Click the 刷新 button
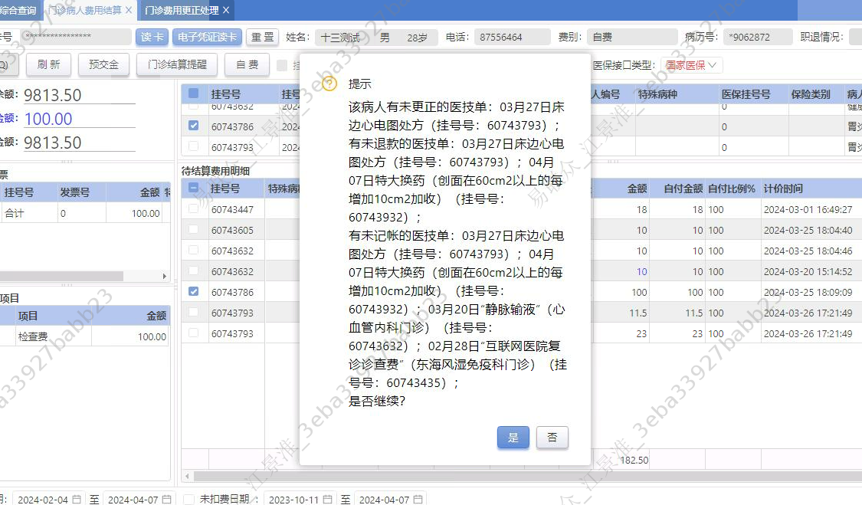This screenshot has height=505, width=862. pyautogui.click(x=48, y=64)
